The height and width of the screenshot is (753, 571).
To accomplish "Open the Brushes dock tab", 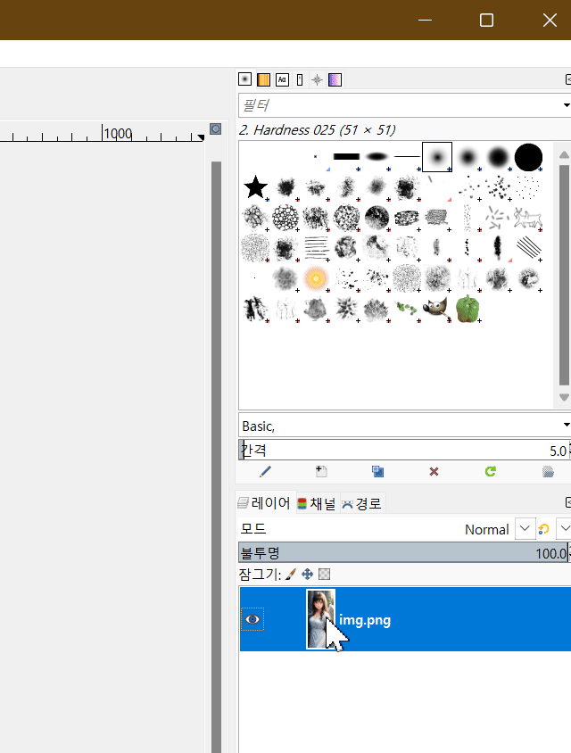I will [x=245, y=79].
